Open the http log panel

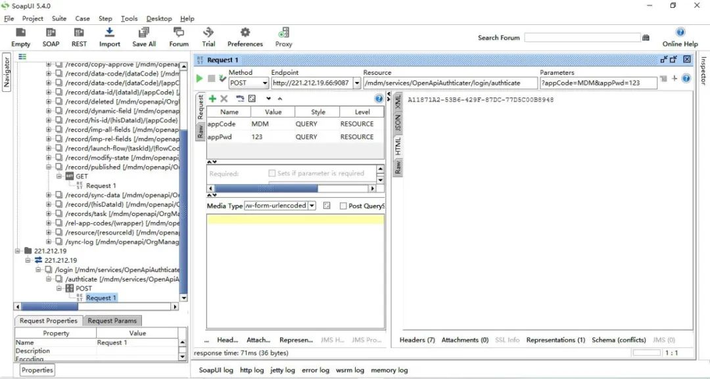click(252, 370)
